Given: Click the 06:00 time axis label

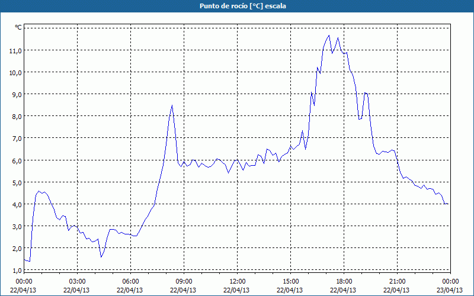Looking at the screenshot, I should 130,282.
